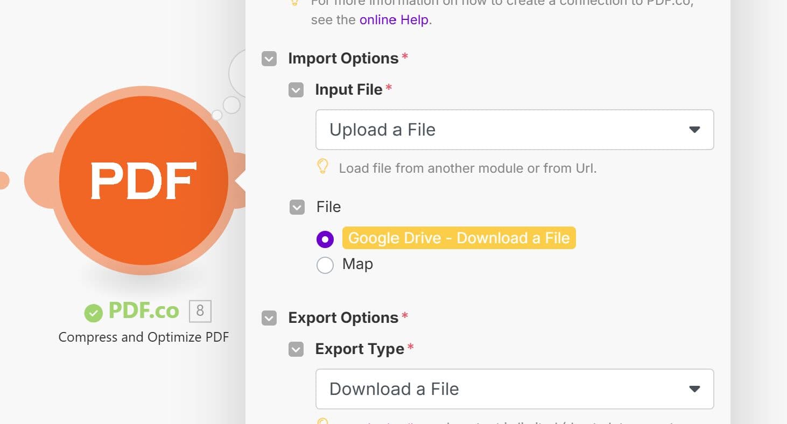Click the lightbulb icon under Export Type
The image size is (787, 424).
pos(323,421)
